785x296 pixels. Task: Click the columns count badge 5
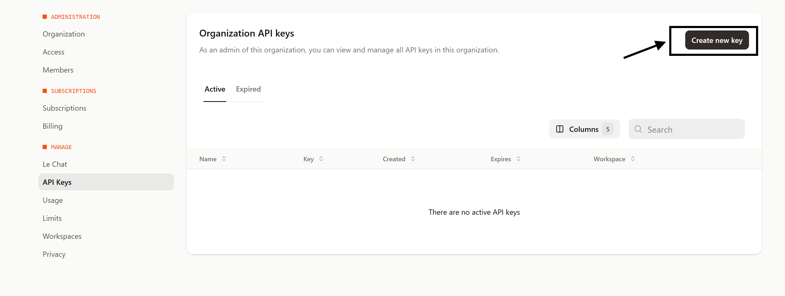click(607, 129)
